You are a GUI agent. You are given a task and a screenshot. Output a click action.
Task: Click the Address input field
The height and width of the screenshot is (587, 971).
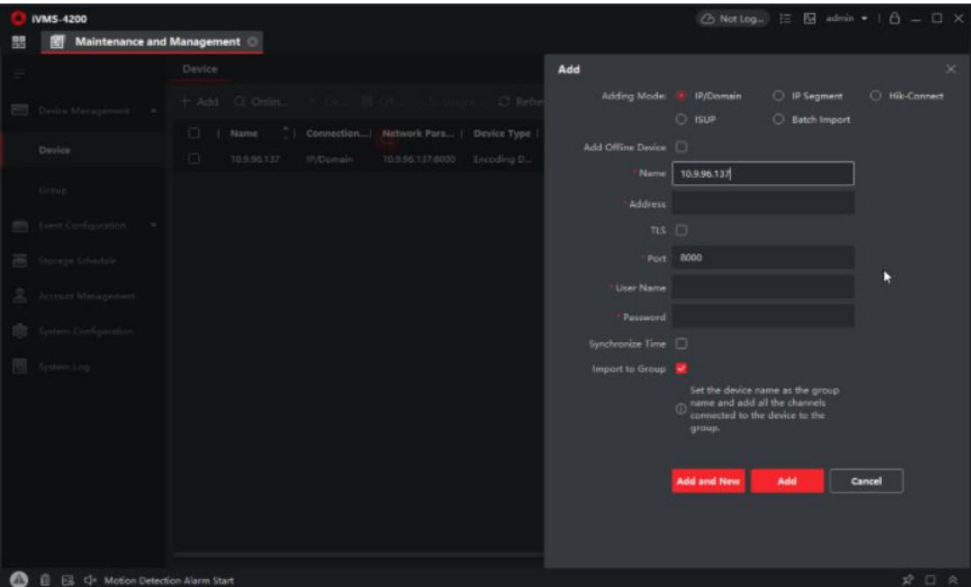pyautogui.click(x=762, y=204)
